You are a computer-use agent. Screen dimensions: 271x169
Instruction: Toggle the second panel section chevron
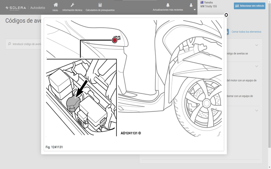pos(257,66)
